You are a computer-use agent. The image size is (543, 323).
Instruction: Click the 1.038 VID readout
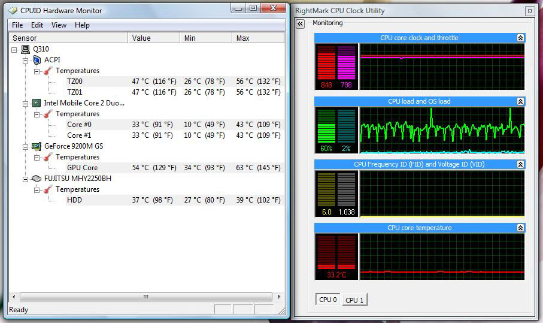point(346,212)
